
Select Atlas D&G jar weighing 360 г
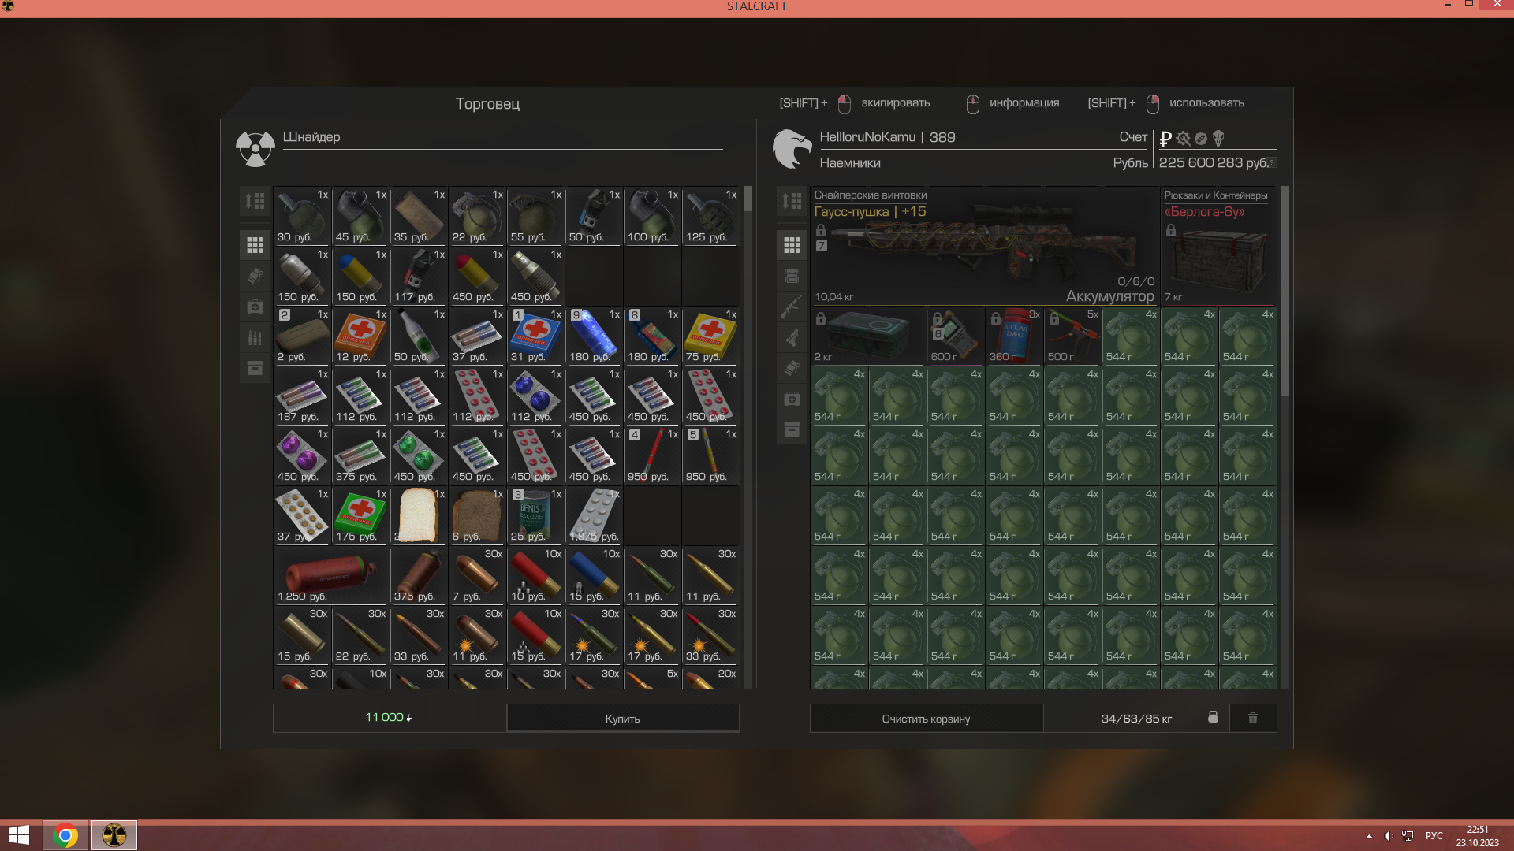[1014, 336]
